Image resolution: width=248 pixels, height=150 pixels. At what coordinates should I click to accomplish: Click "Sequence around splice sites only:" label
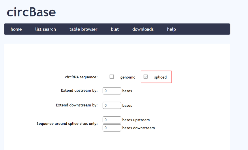point(67,124)
